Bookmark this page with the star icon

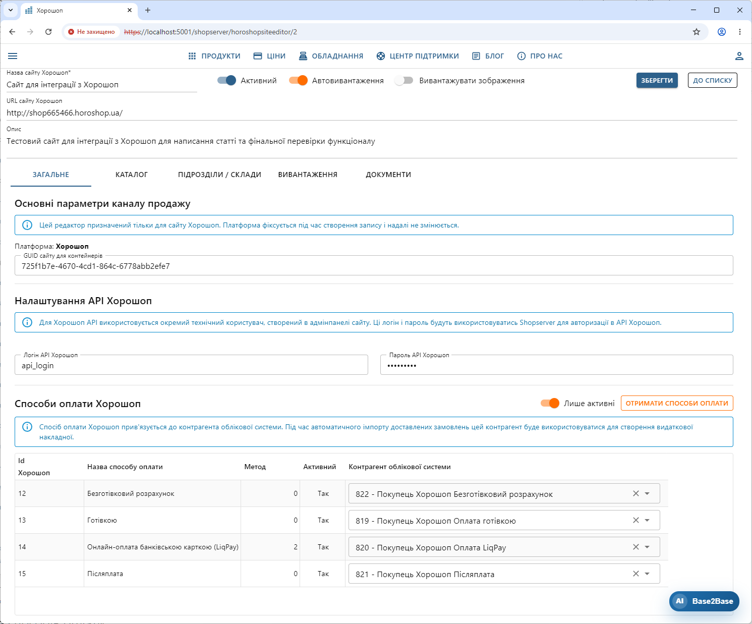pyautogui.click(x=697, y=32)
